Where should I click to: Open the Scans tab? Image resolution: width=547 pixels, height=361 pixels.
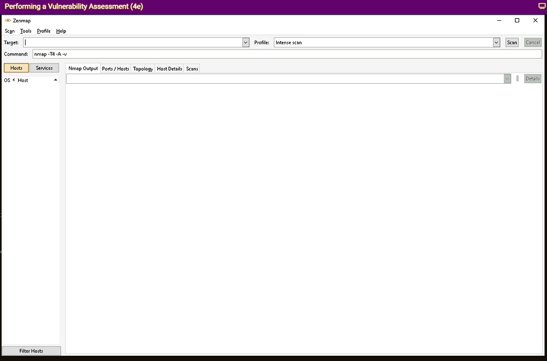tap(191, 68)
